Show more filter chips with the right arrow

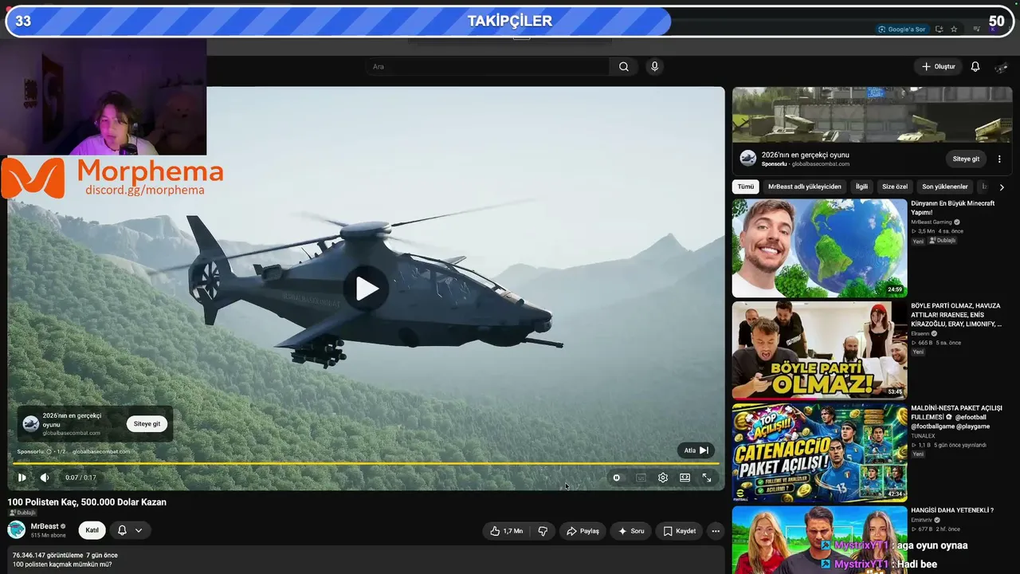[1002, 187]
